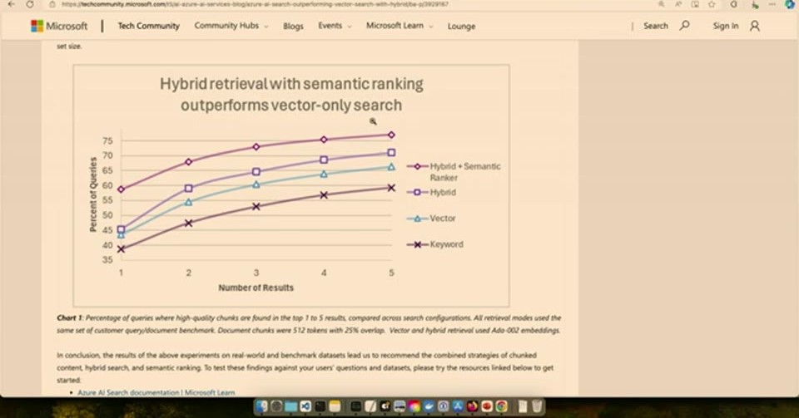Click the Hybrid legend entry
799x418 pixels.
pos(432,192)
